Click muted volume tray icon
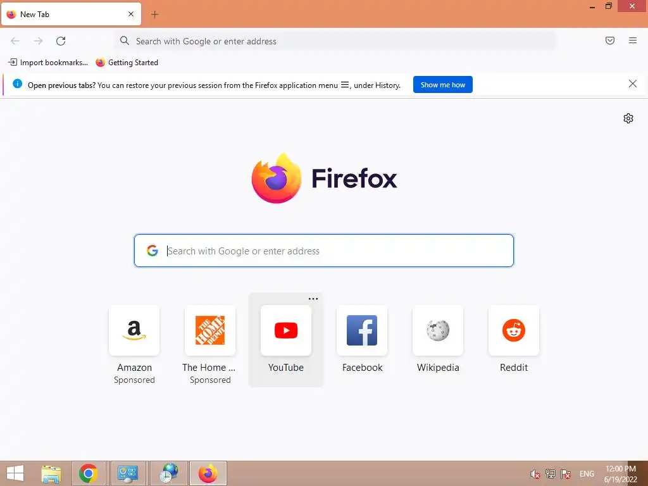The height and width of the screenshot is (486, 648). tap(535, 474)
